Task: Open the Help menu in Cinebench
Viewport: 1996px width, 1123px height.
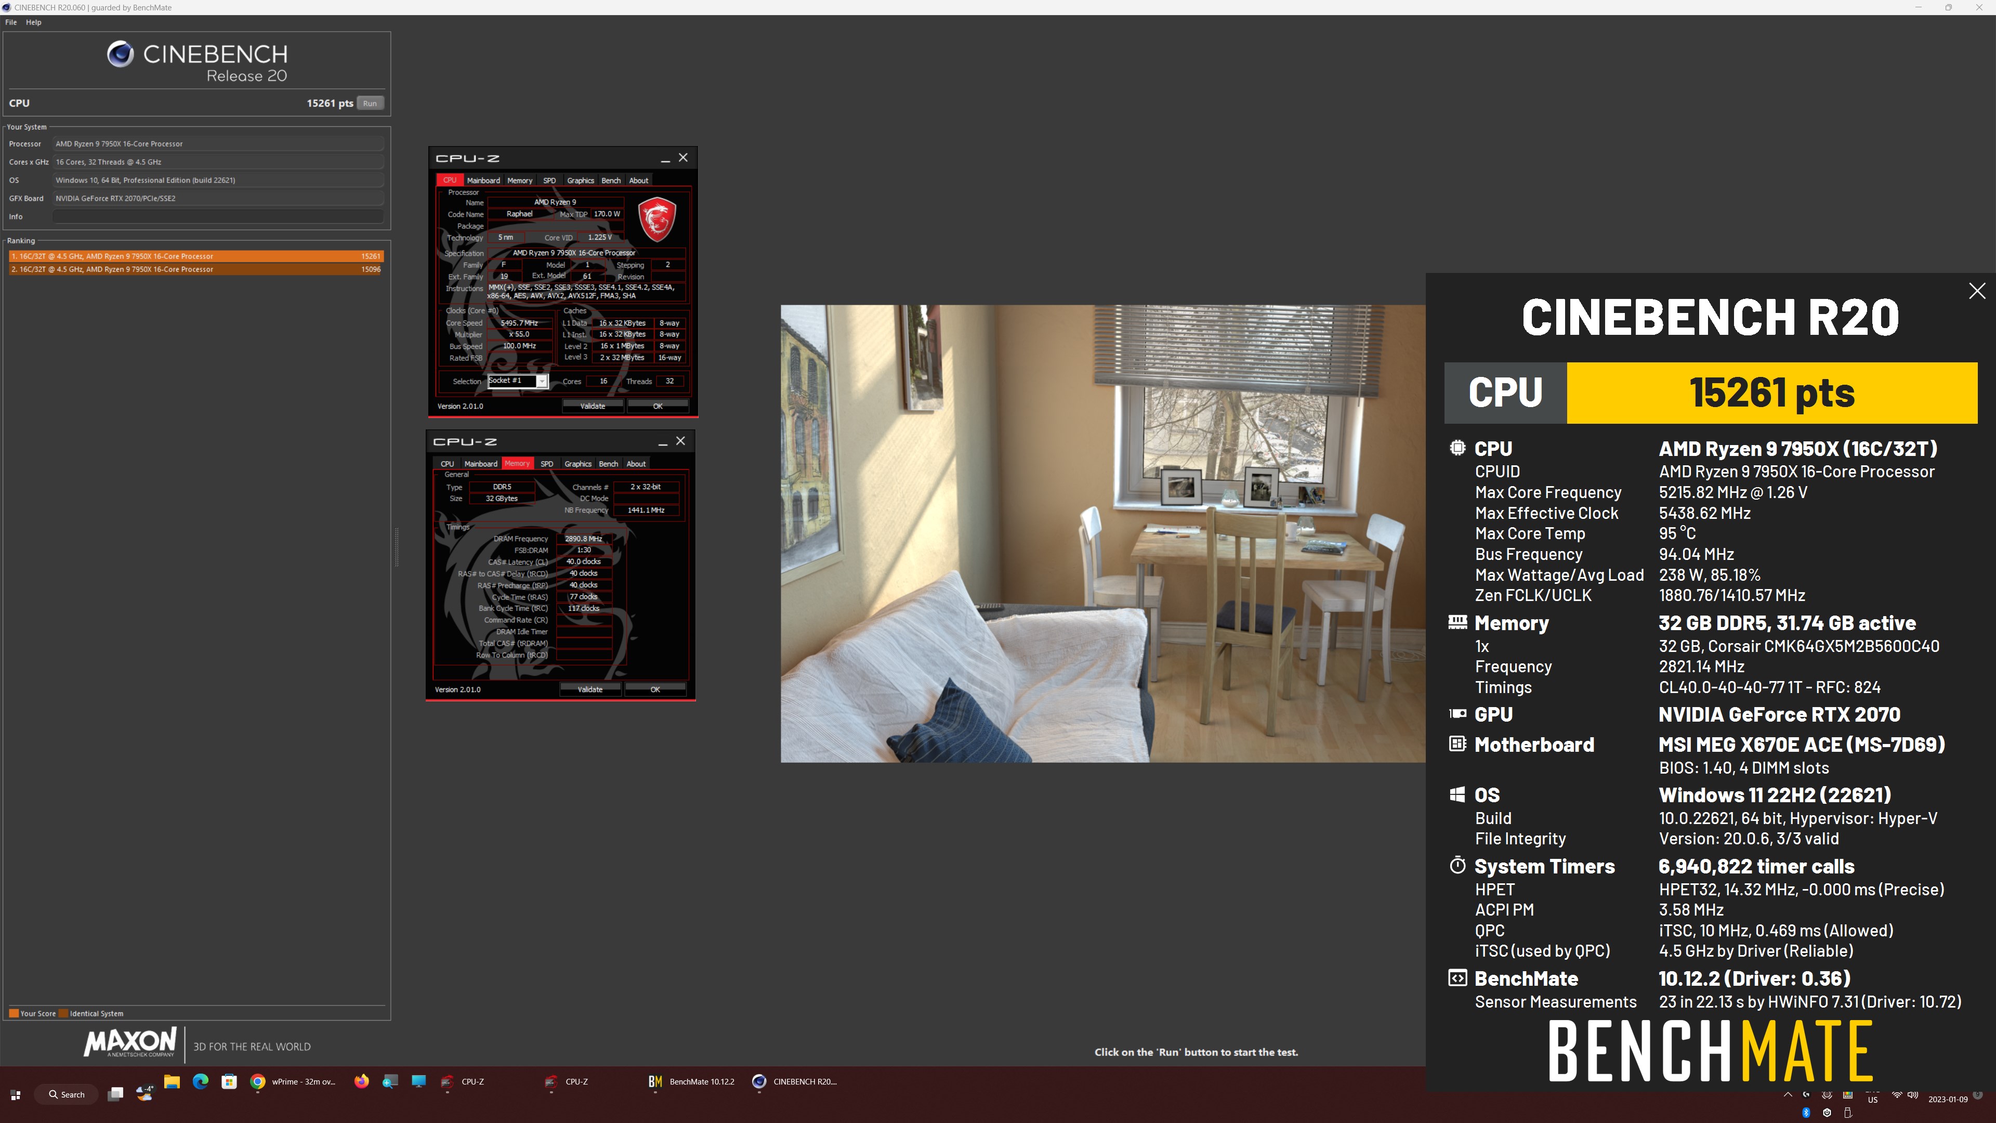Action: [33, 22]
